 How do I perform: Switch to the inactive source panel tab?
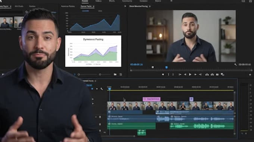[x=68, y=6]
